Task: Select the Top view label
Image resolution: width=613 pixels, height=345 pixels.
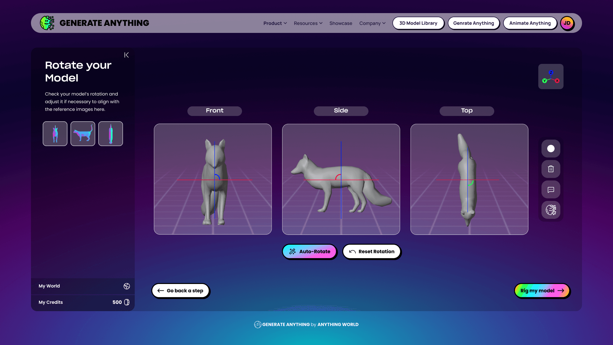Action: (467, 111)
